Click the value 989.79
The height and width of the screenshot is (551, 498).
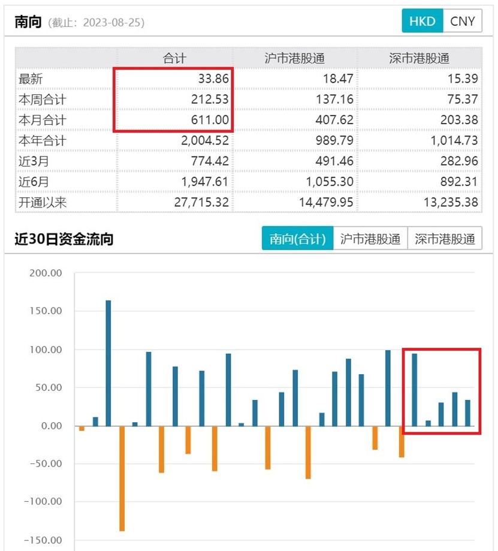[334, 140]
